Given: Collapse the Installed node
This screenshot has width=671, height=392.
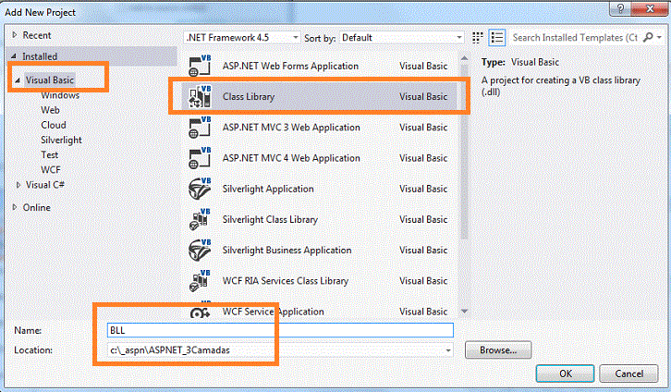Looking at the screenshot, I should 14,56.
